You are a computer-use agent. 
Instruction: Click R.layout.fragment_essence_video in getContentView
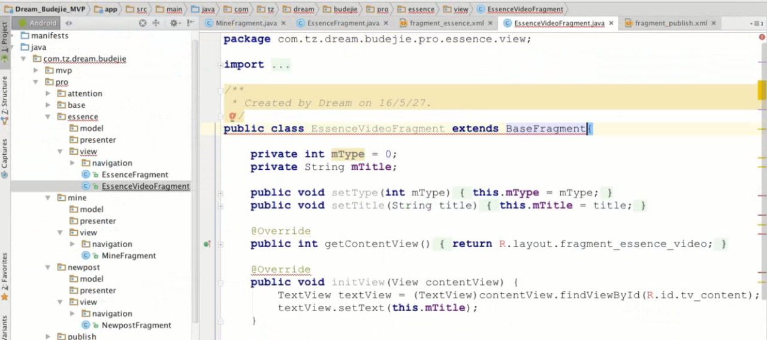[606, 244]
